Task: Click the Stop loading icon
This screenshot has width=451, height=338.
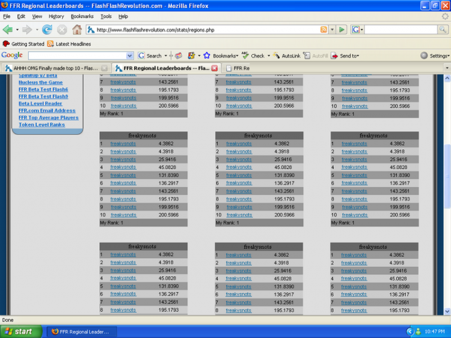Action: click(x=62, y=29)
